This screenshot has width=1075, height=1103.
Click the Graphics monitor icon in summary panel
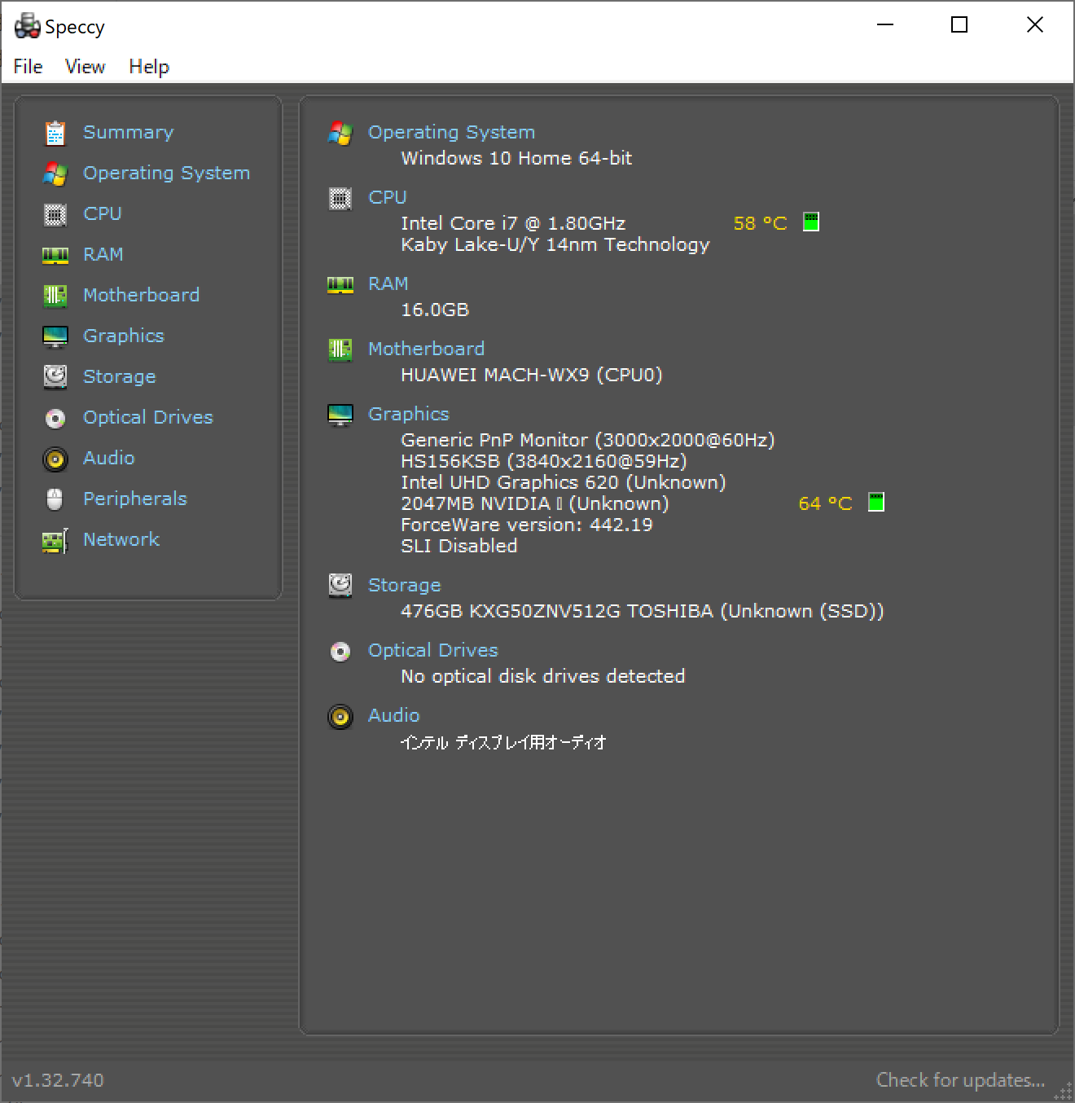click(340, 415)
